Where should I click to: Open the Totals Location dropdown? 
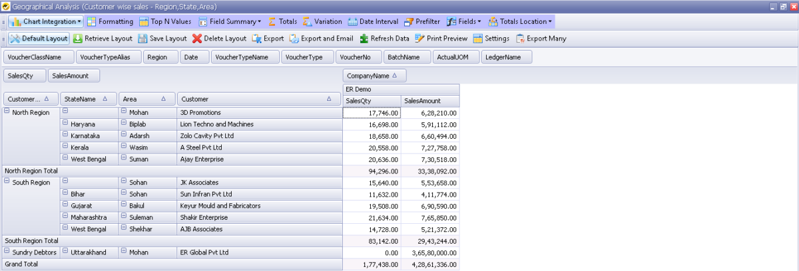coord(520,22)
